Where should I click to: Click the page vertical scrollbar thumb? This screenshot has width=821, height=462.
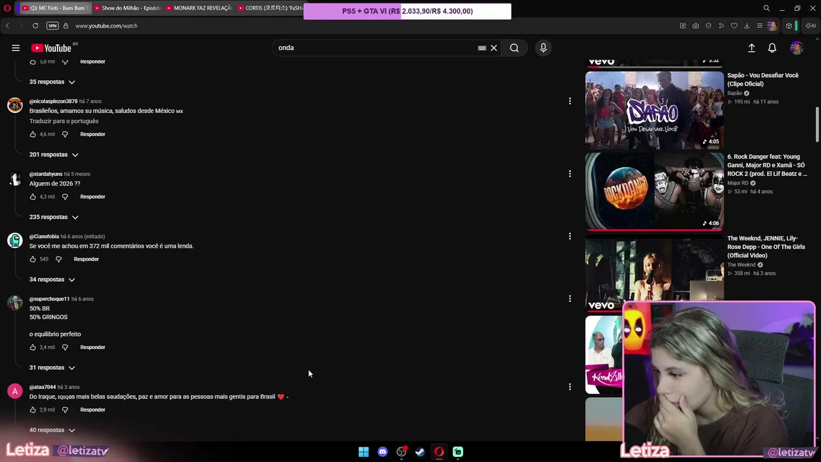point(817,125)
